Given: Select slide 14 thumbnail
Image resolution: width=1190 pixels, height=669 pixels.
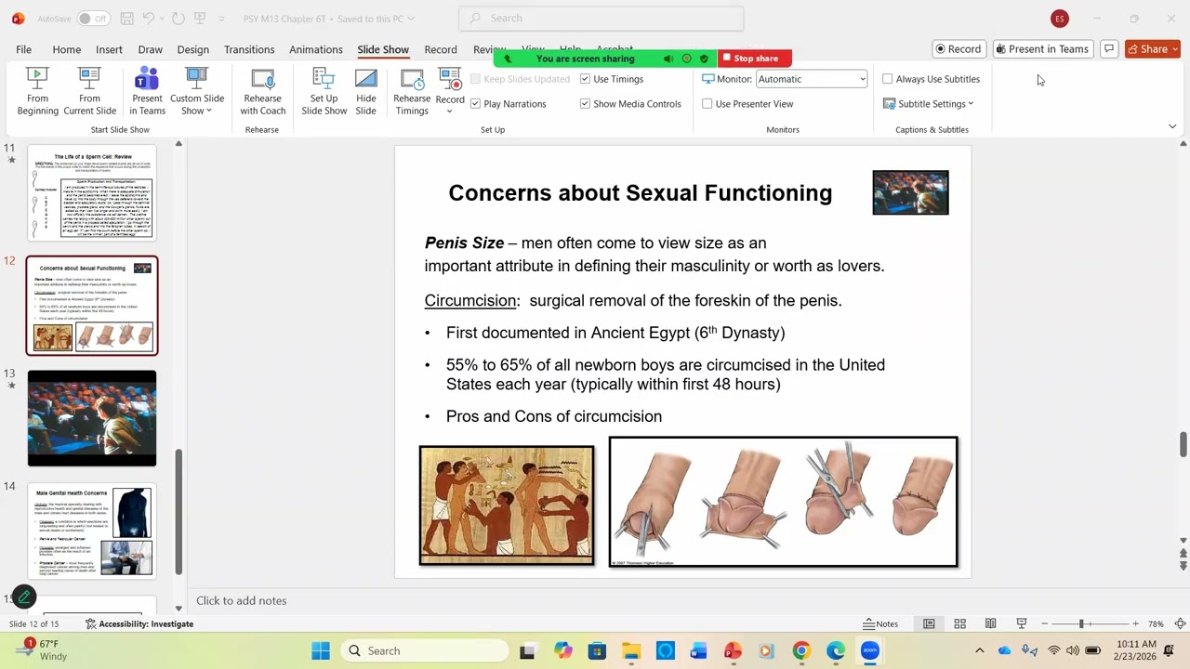Looking at the screenshot, I should tap(92, 531).
